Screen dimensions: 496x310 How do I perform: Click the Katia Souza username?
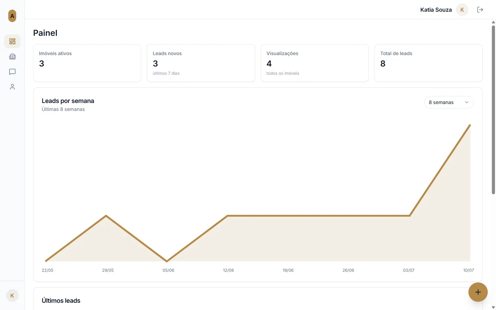pos(436,10)
